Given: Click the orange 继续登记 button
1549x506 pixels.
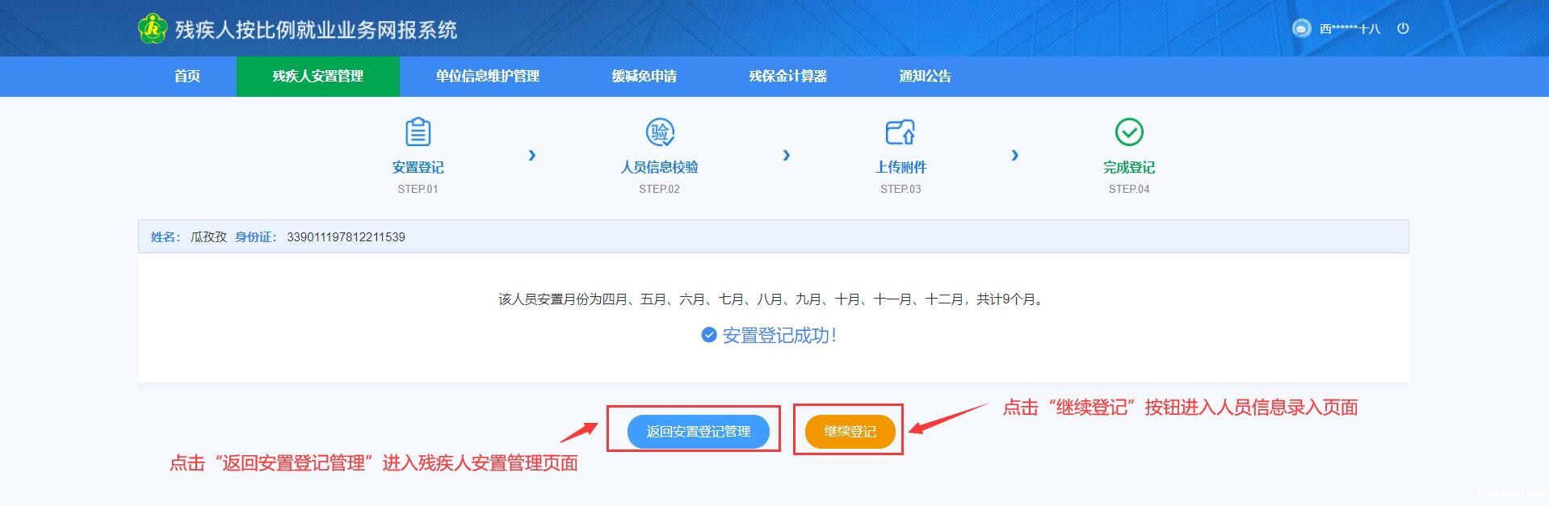Looking at the screenshot, I should pyautogui.click(x=850, y=432).
